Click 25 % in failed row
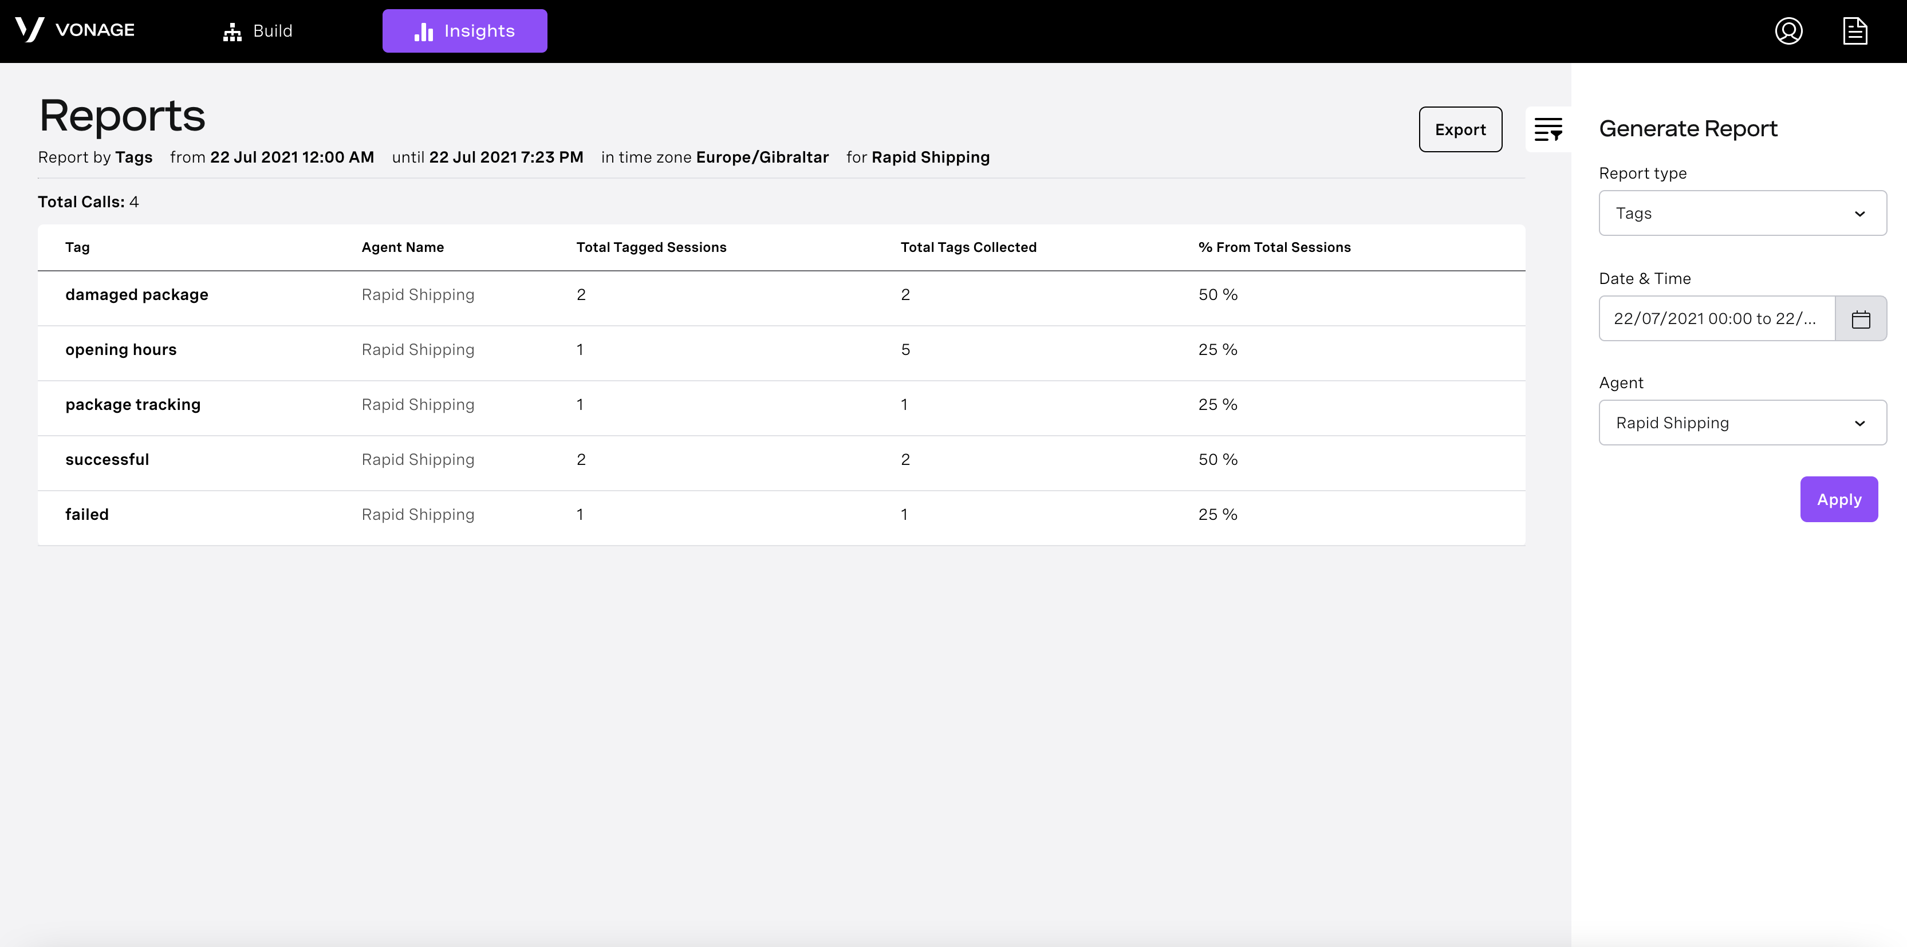 1218,514
